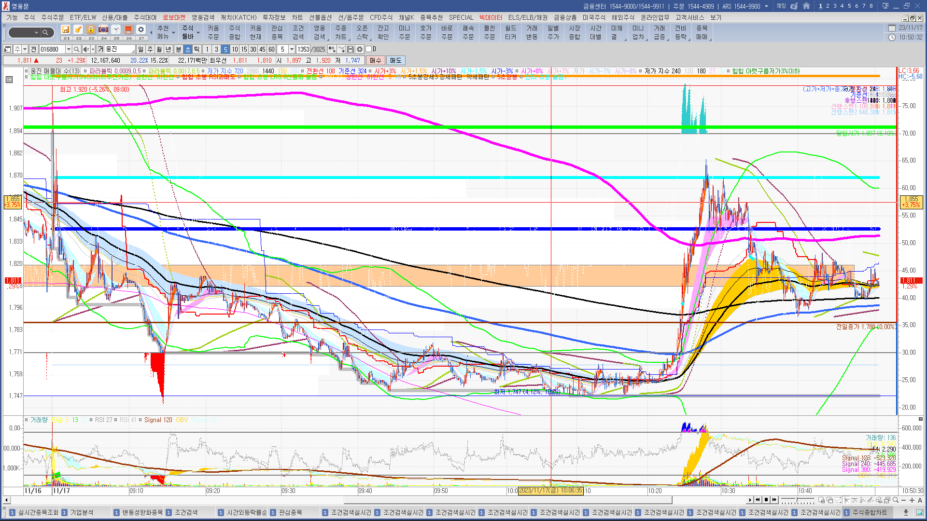Open the gear settings icon S7
The width and height of the screenshot is (927, 521).
point(140,30)
